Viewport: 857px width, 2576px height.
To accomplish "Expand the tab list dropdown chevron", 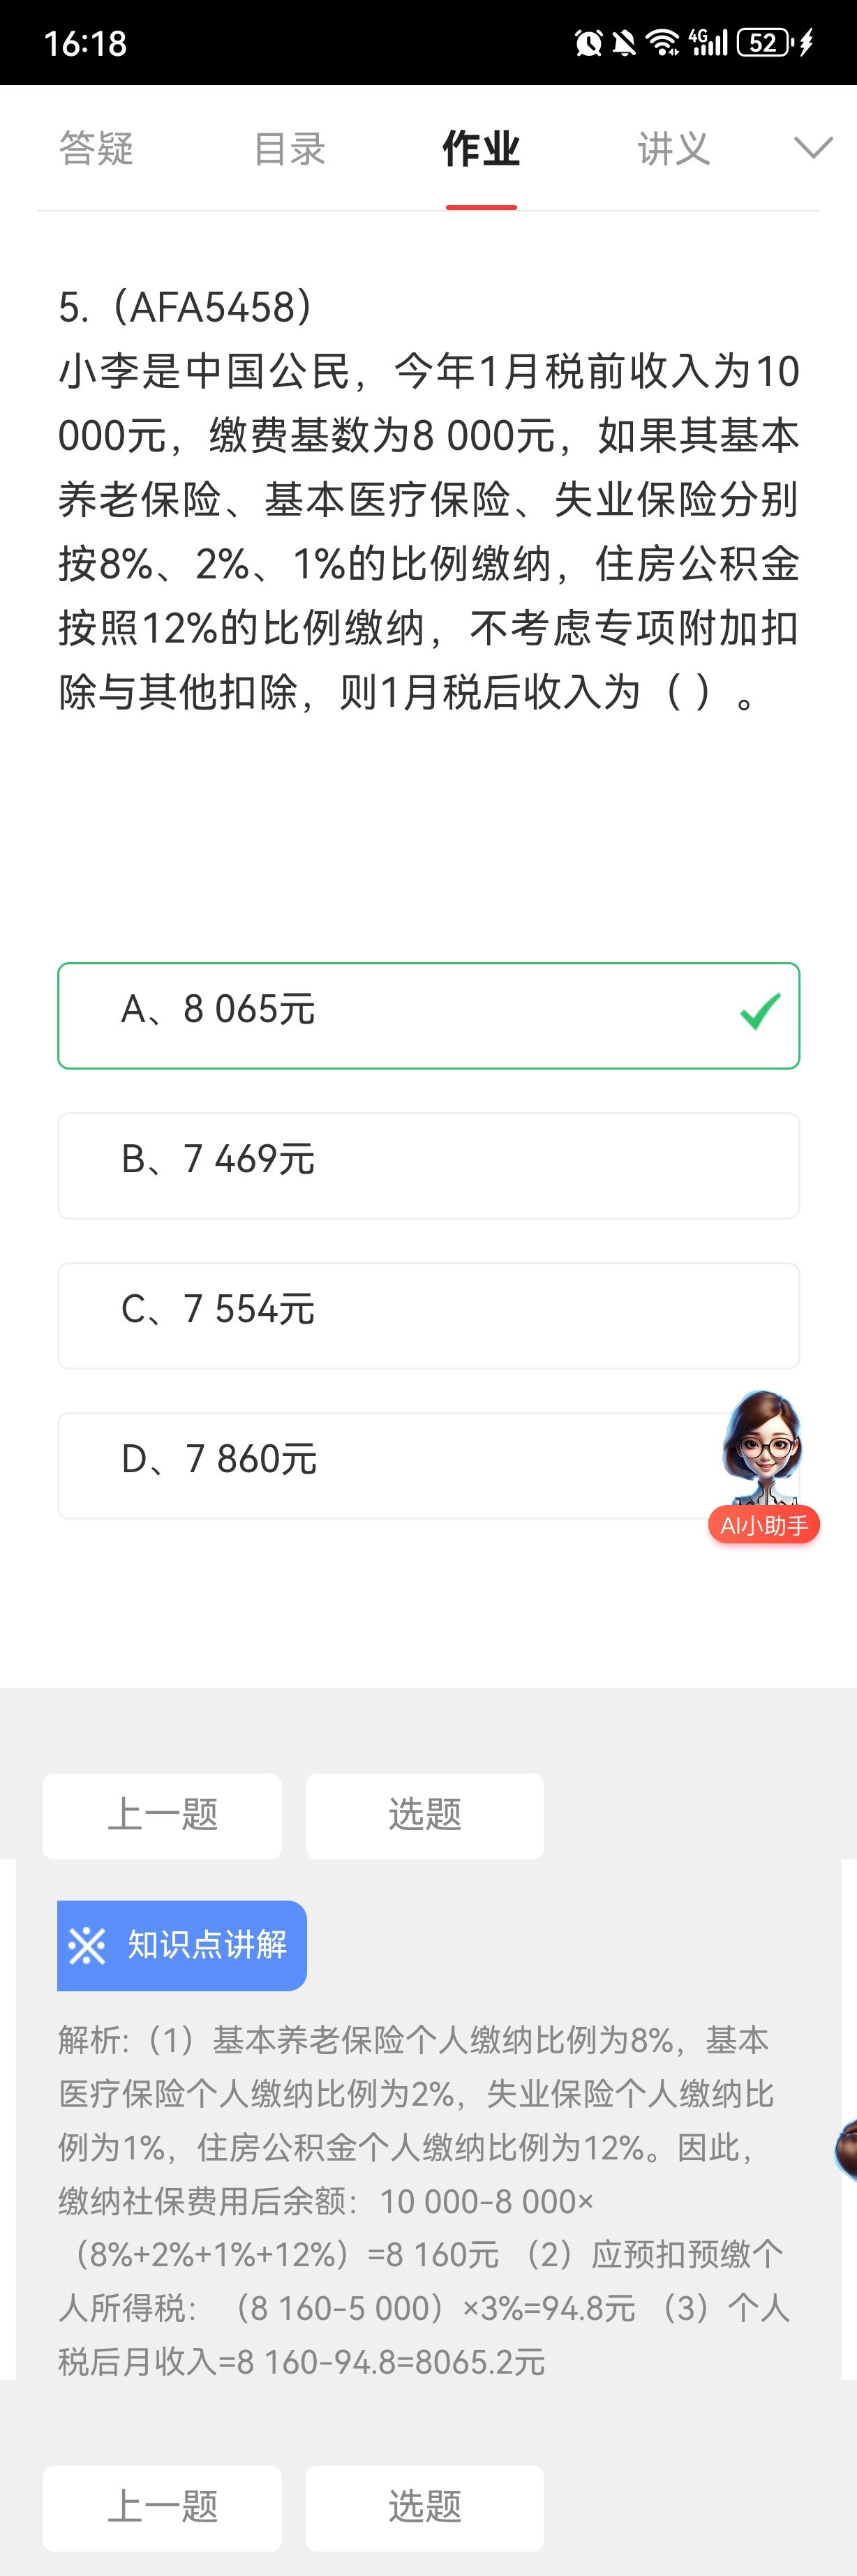I will tap(812, 148).
